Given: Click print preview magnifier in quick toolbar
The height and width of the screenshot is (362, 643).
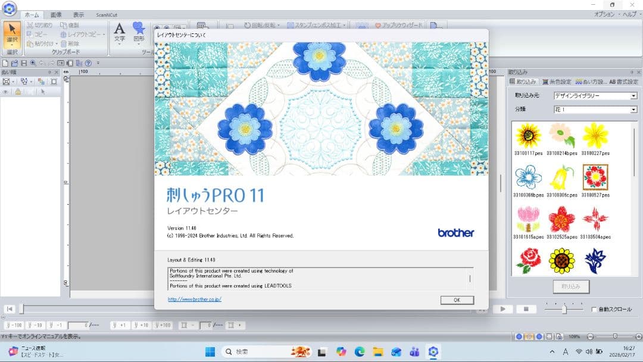Looking at the screenshot, I should [33, 63].
